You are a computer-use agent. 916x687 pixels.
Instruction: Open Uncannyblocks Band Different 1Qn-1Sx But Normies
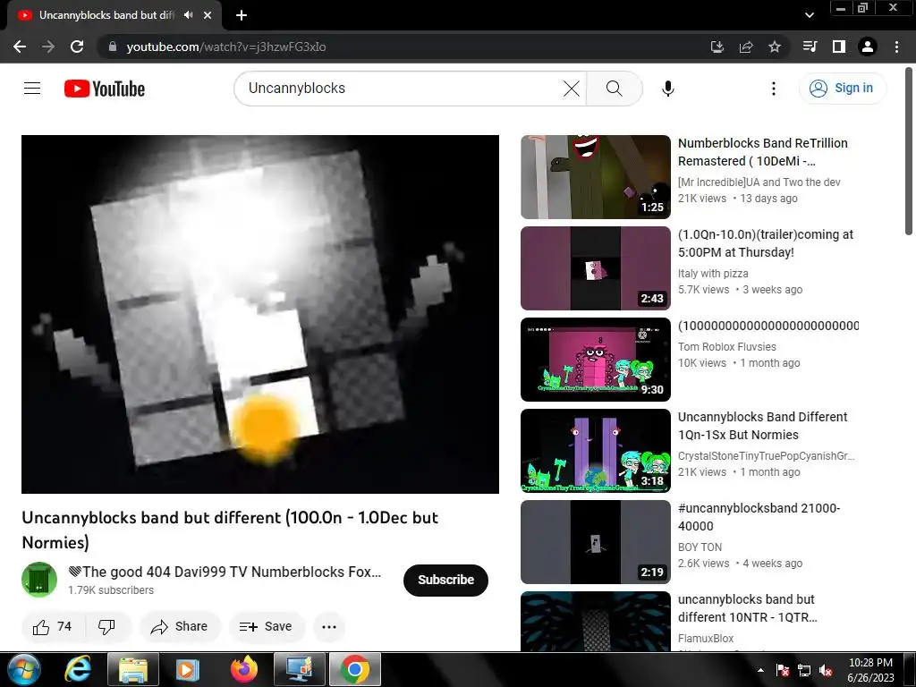tap(762, 426)
